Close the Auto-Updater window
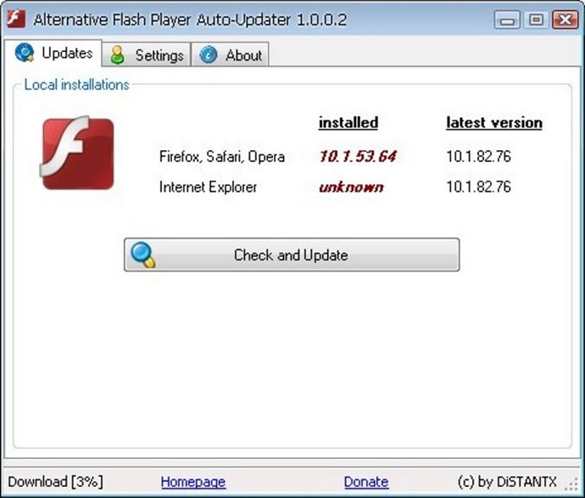Image resolution: width=585 pixels, height=498 pixels. click(565, 20)
